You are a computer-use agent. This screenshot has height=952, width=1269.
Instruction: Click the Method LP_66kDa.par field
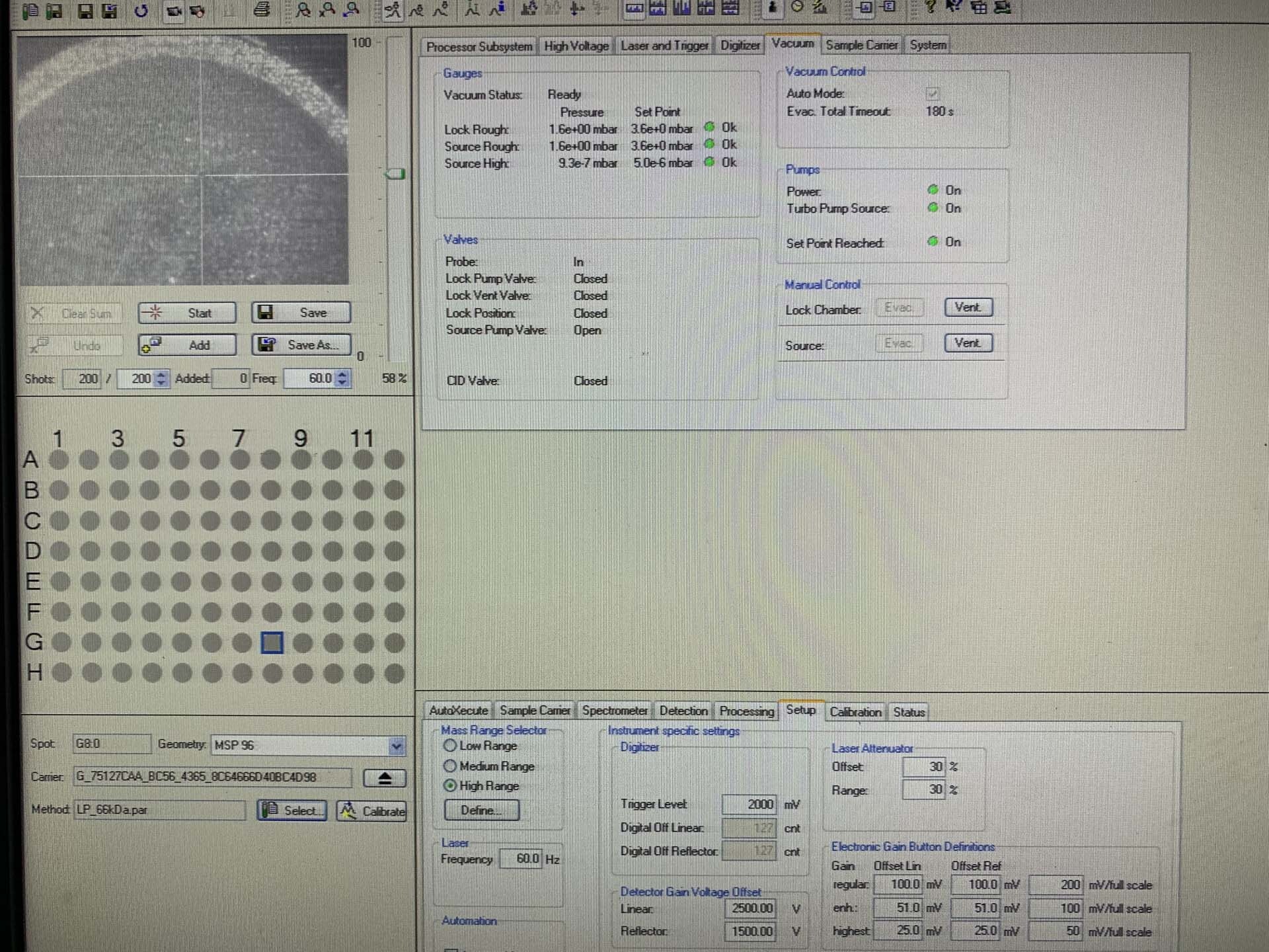coord(159,810)
